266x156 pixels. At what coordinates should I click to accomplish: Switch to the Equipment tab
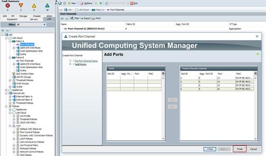pyautogui.click(x=12, y=19)
